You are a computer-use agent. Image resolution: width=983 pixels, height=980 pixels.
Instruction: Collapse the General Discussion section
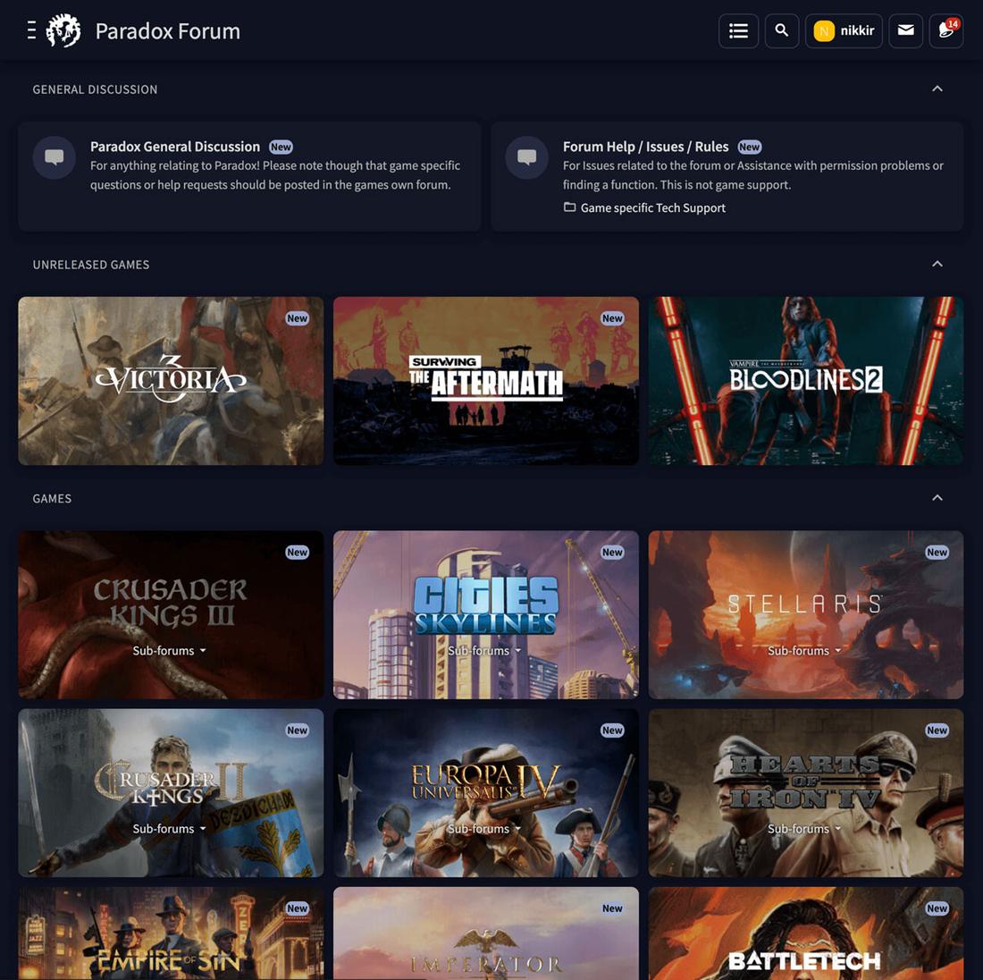coord(937,89)
